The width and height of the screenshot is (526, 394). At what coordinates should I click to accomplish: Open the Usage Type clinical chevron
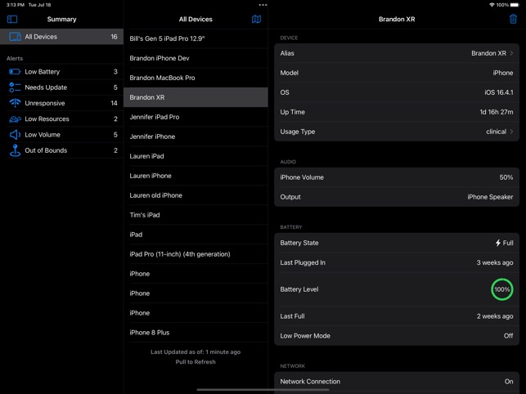[511, 132]
